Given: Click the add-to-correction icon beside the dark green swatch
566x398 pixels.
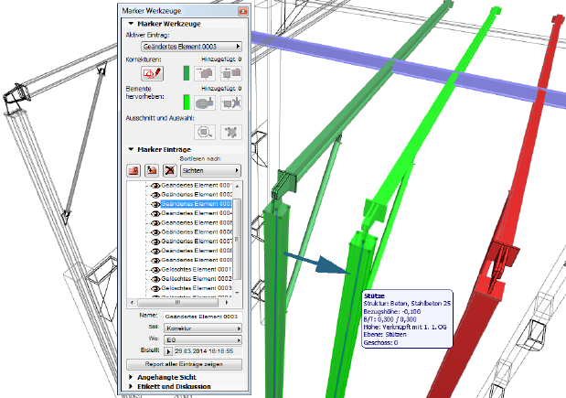Looking at the screenshot, I should 205,72.
